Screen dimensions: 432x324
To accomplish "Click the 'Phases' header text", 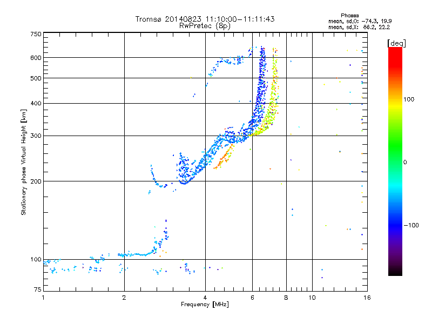I will click(x=349, y=16).
